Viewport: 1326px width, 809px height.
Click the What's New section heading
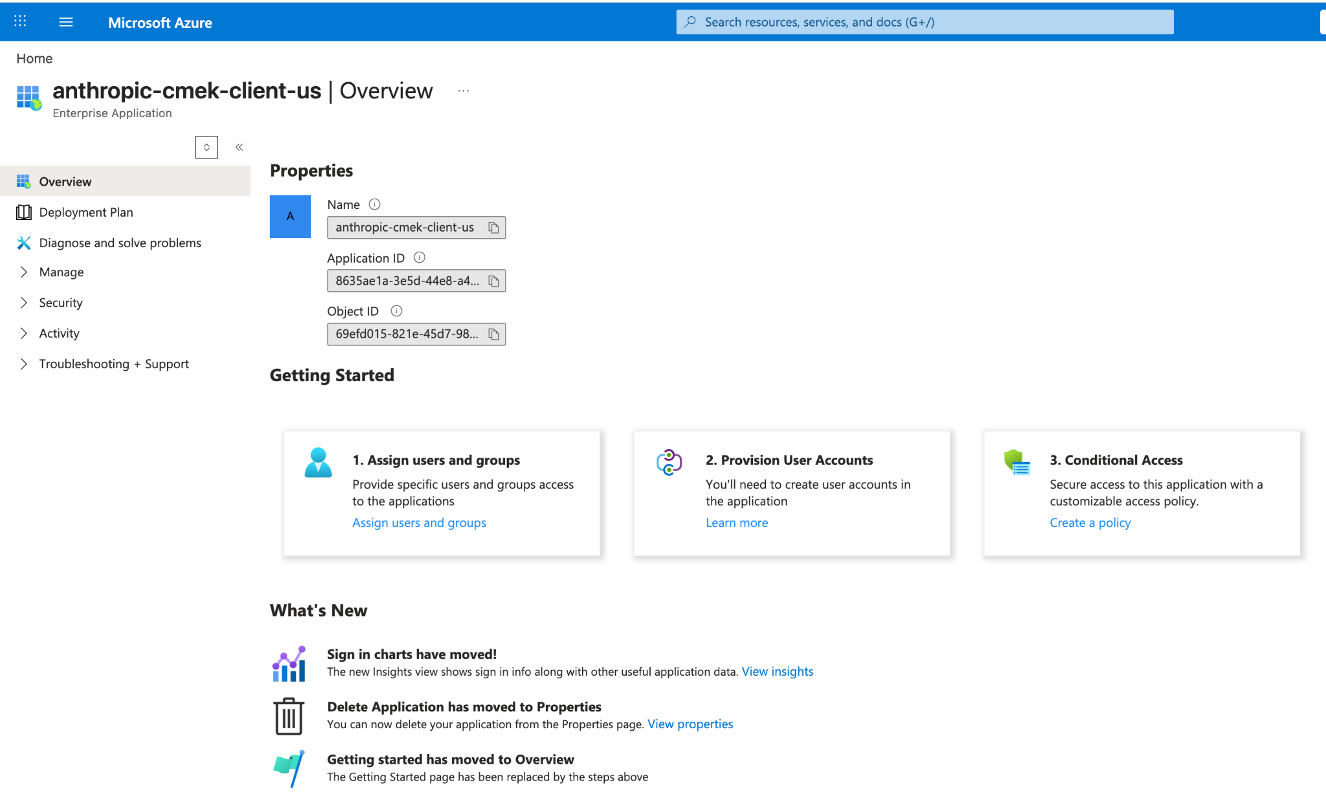tap(319, 610)
